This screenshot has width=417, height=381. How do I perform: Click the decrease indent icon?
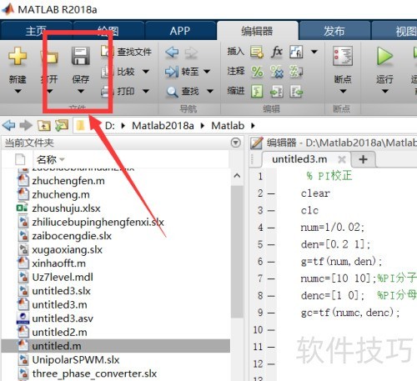(296, 92)
